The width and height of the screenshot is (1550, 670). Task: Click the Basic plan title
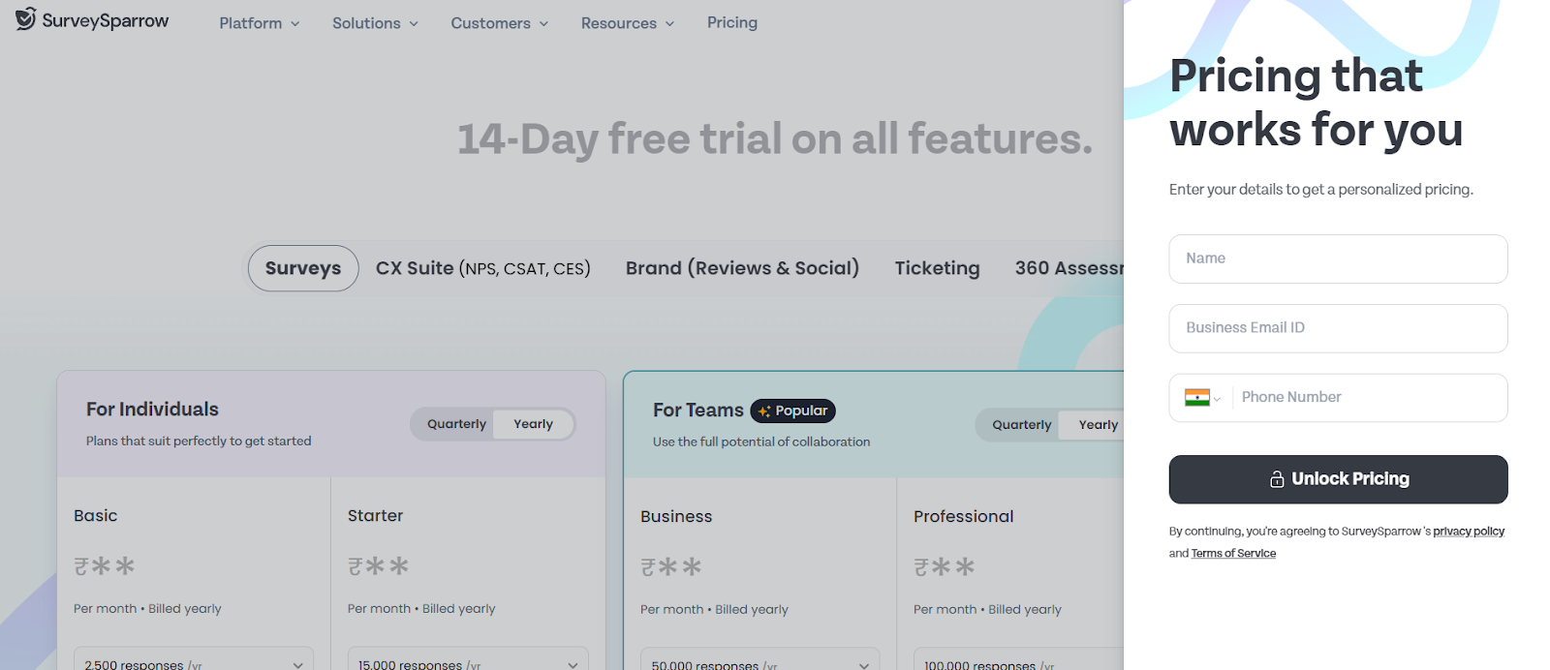pyautogui.click(x=95, y=516)
